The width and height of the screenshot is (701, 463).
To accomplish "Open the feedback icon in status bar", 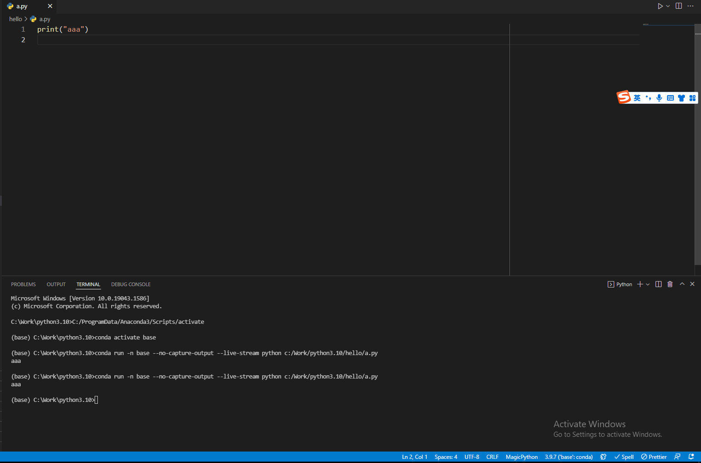I will pos(677,457).
